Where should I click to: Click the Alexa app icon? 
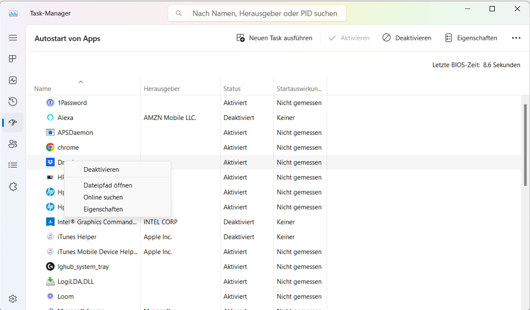coord(50,117)
